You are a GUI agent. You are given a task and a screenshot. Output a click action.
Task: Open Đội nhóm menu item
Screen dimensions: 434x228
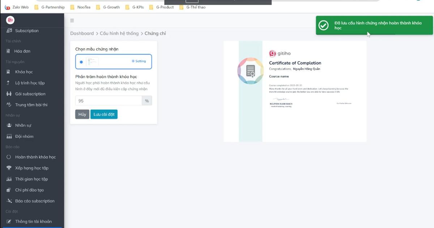(24, 136)
